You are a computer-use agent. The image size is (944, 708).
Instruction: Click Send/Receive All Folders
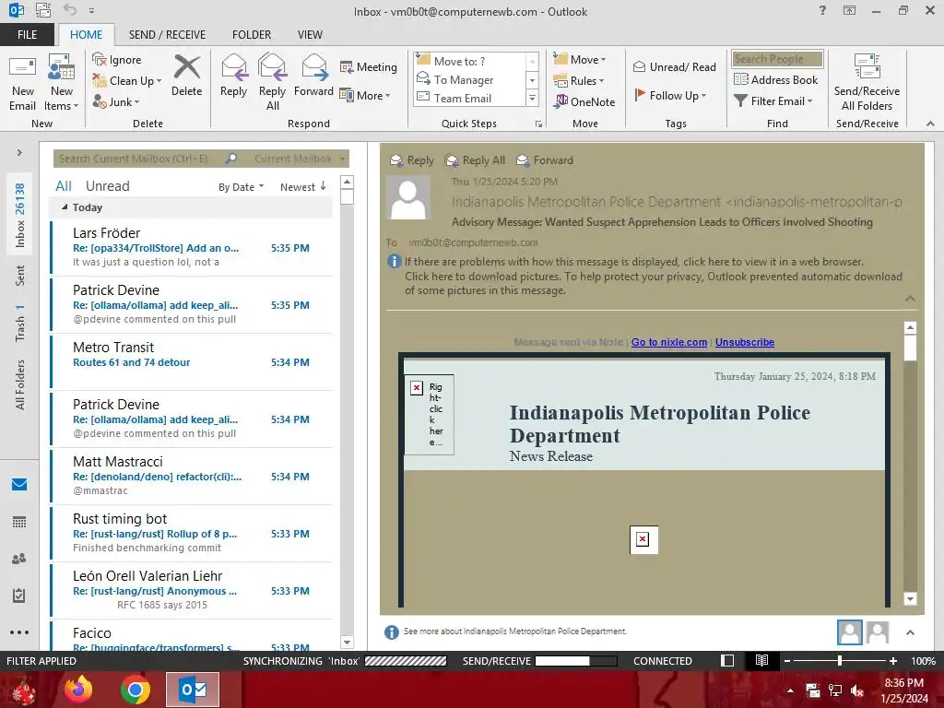[867, 83]
